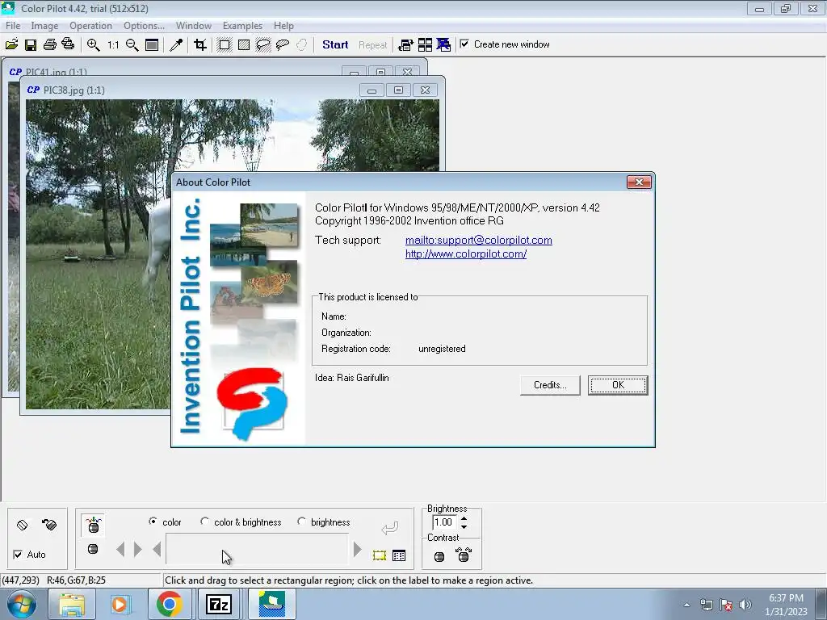Click the grey right arrow beside it
Viewport: 827px width, 620px height.
137,549
